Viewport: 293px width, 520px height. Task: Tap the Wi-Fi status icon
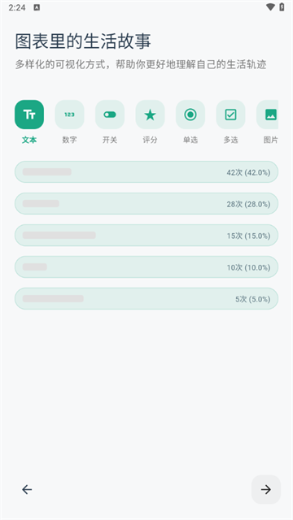click(270, 7)
